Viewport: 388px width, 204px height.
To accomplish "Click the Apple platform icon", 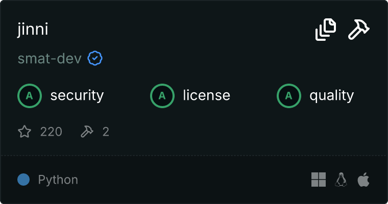I will coord(363,180).
